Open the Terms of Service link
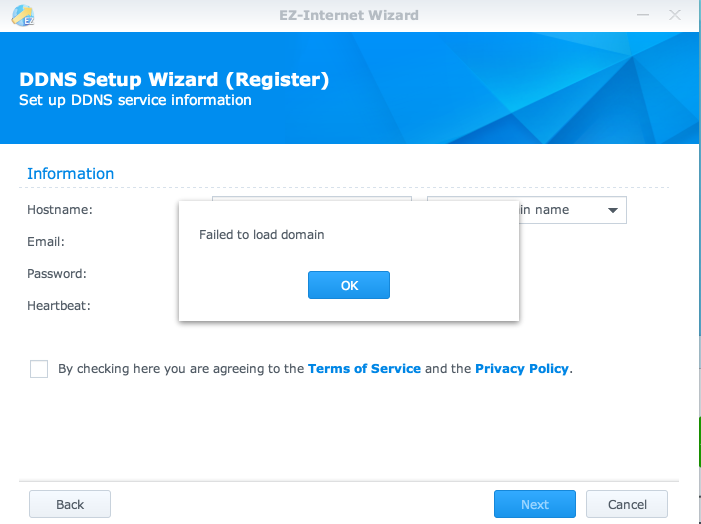701x524 pixels. 364,369
